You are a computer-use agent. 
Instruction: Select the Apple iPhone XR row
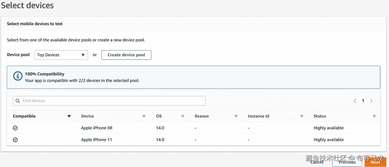click(x=97, y=128)
